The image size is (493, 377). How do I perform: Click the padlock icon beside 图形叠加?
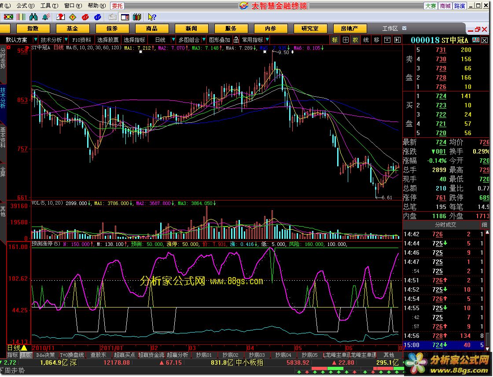236,40
